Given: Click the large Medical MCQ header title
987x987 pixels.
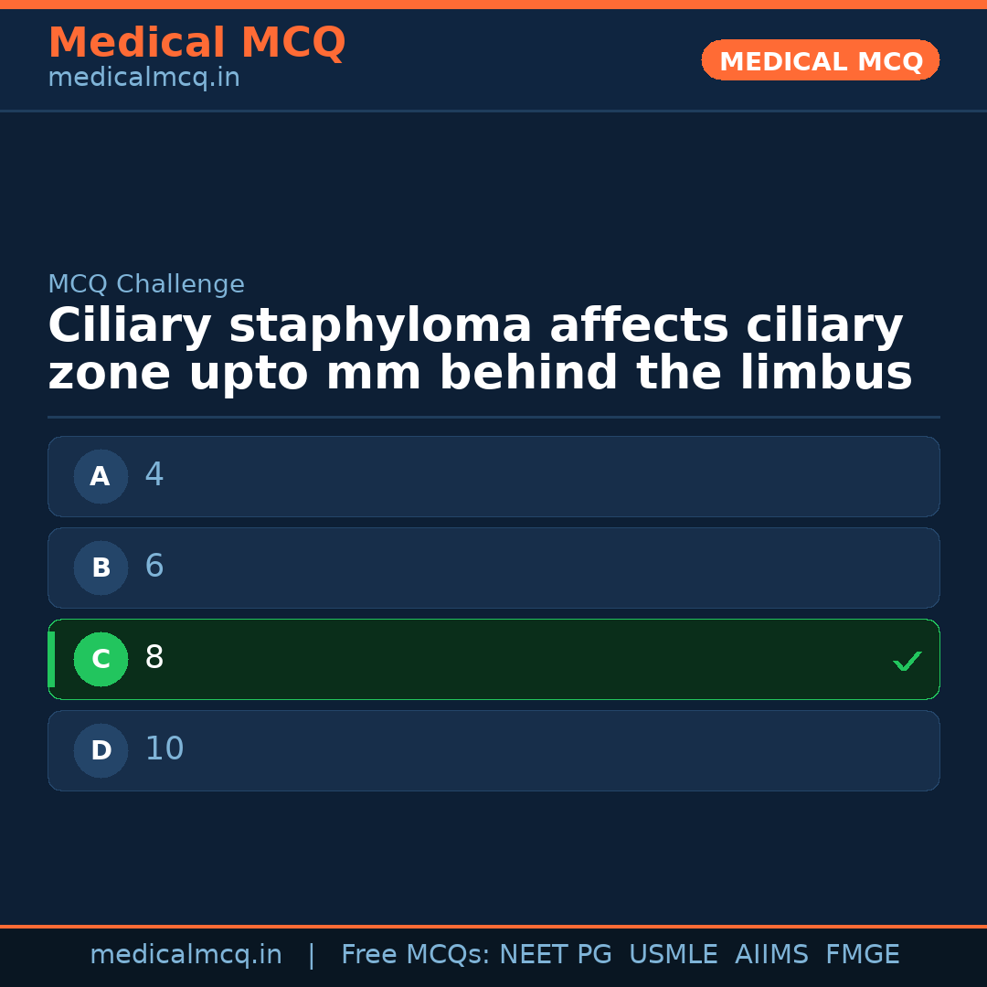Looking at the screenshot, I should point(196,43).
